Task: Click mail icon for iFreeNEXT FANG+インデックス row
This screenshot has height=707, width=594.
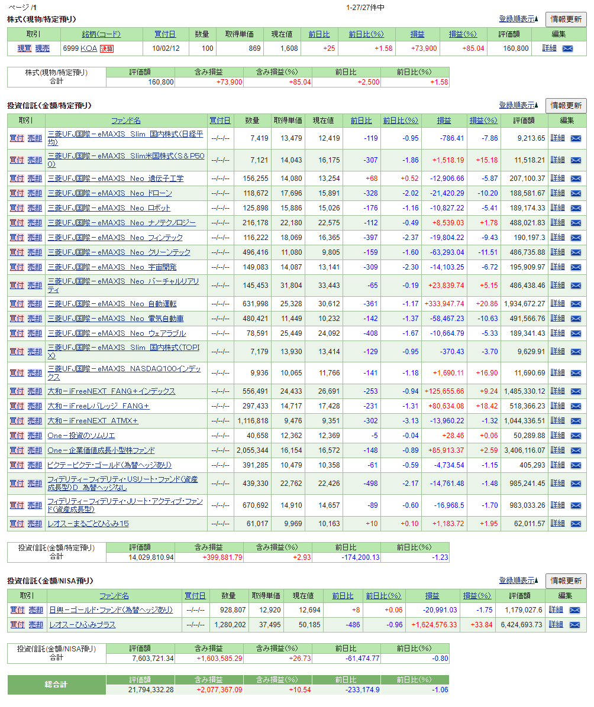Action: coord(576,391)
